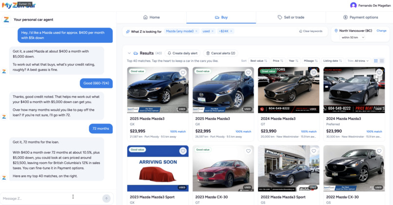Sort results by Mileage
The height and width of the screenshot is (205, 393).
(311, 61)
